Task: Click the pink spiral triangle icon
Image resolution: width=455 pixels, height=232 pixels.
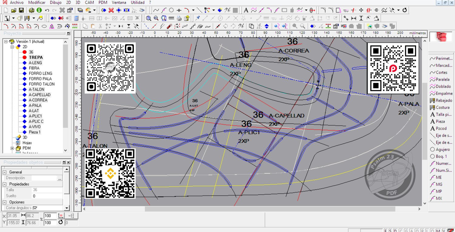Action: [x=52, y=26]
